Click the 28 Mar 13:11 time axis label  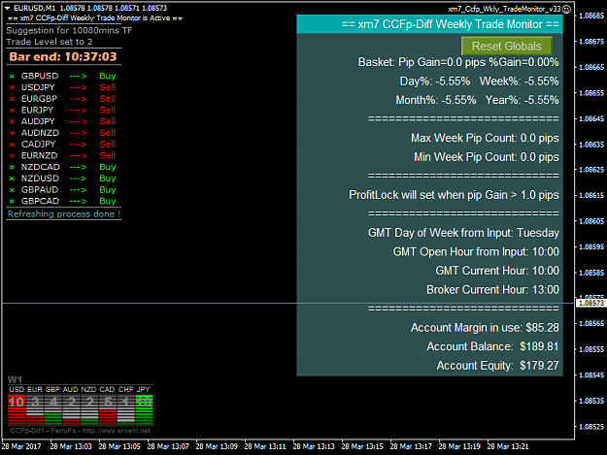coord(265,446)
